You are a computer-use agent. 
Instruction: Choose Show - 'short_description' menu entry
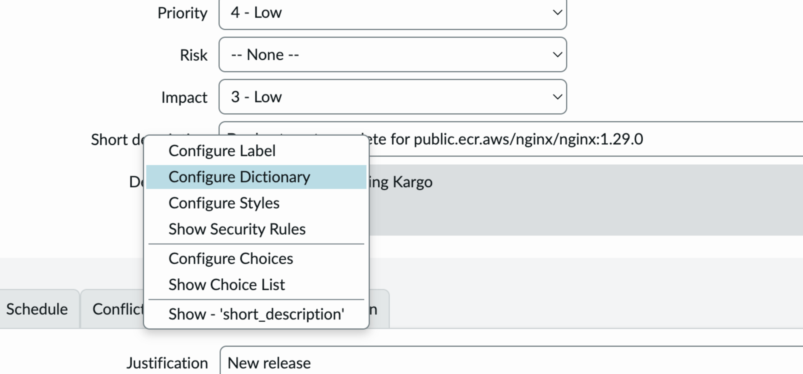click(x=256, y=314)
